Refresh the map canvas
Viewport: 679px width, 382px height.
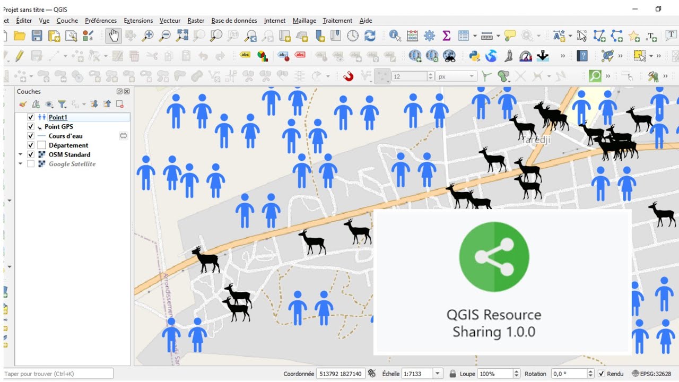click(370, 36)
